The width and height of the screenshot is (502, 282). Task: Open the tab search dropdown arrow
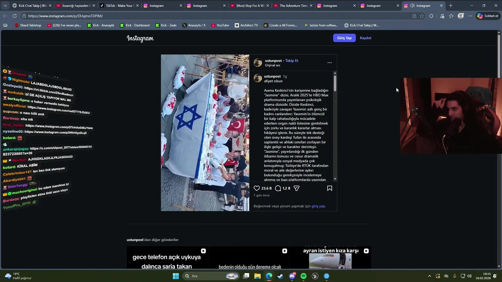click(x=5, y=5)
